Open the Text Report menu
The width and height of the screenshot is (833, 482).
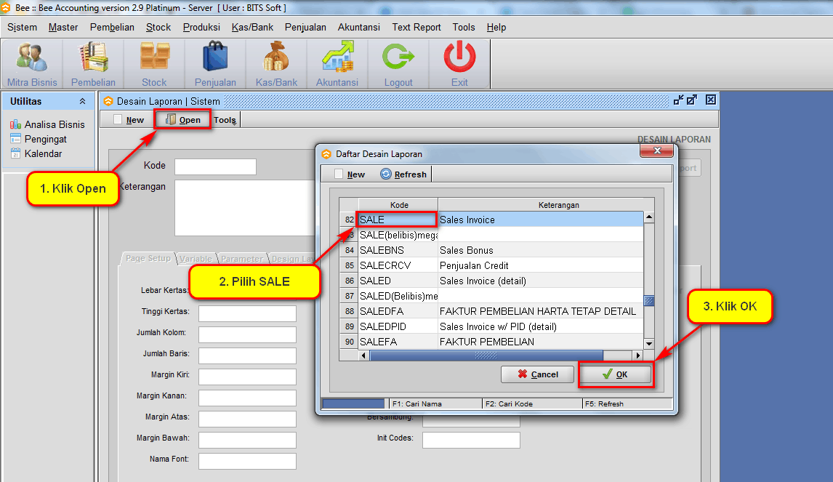[x=417, y=27]
